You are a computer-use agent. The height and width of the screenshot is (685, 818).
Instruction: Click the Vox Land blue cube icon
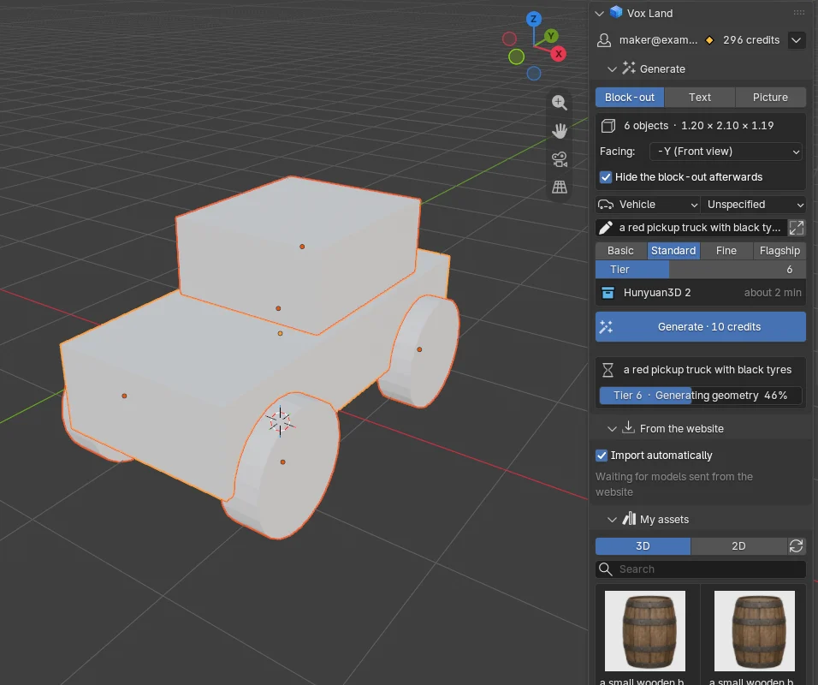click(616, 13)
